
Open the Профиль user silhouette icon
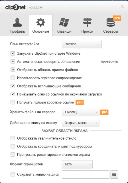17,23
